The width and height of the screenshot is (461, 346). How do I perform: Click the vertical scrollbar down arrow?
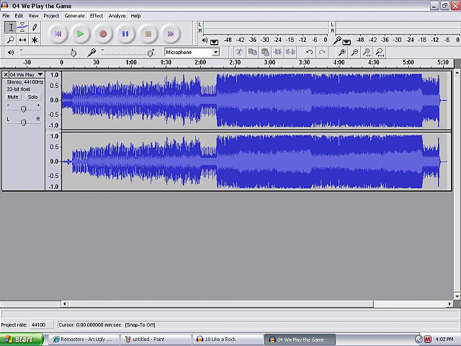pos(457,296)
